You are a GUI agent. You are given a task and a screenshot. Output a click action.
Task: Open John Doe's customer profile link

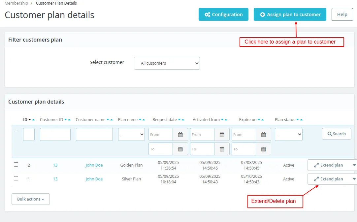point(94,165)
